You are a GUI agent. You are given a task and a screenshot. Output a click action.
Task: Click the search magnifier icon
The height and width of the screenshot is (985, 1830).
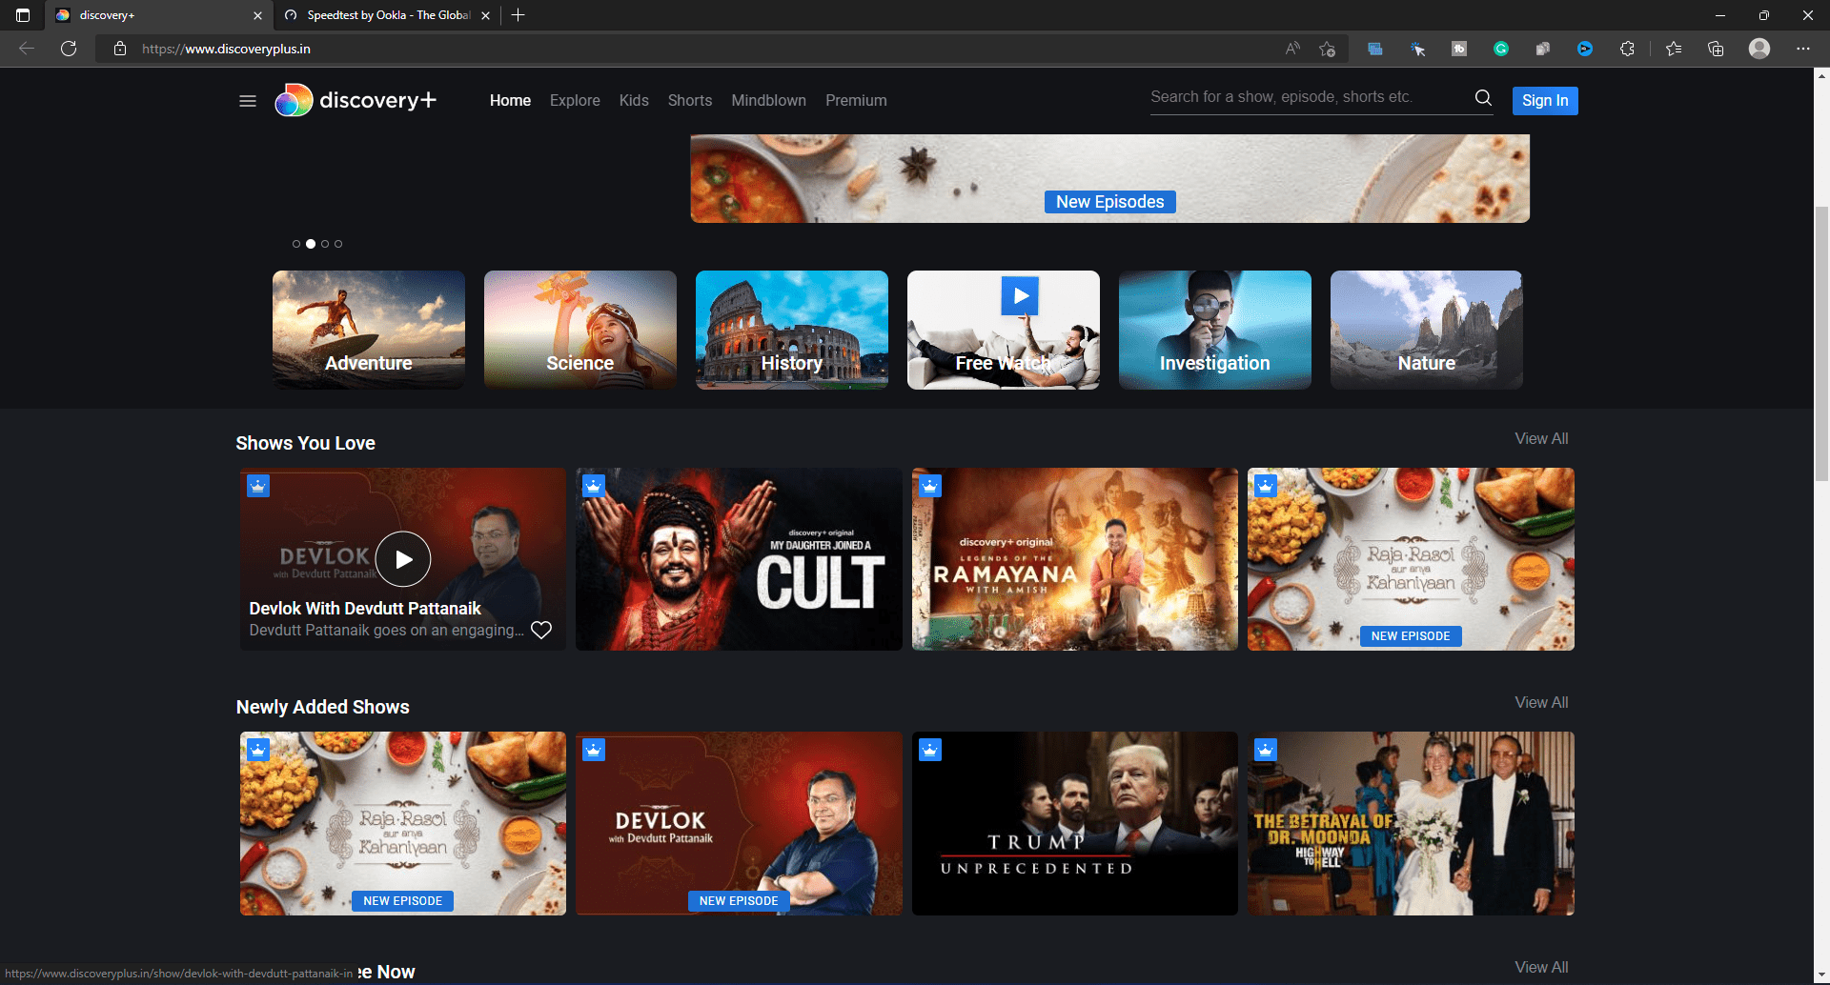1483,97
